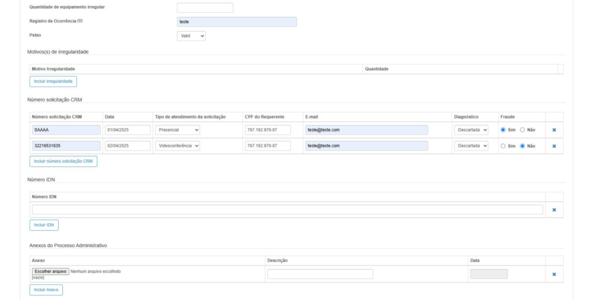The width and height of the screenshot is (596, 300).
Task: Remove the SAAAA CRM row
Action: [554, 130]
